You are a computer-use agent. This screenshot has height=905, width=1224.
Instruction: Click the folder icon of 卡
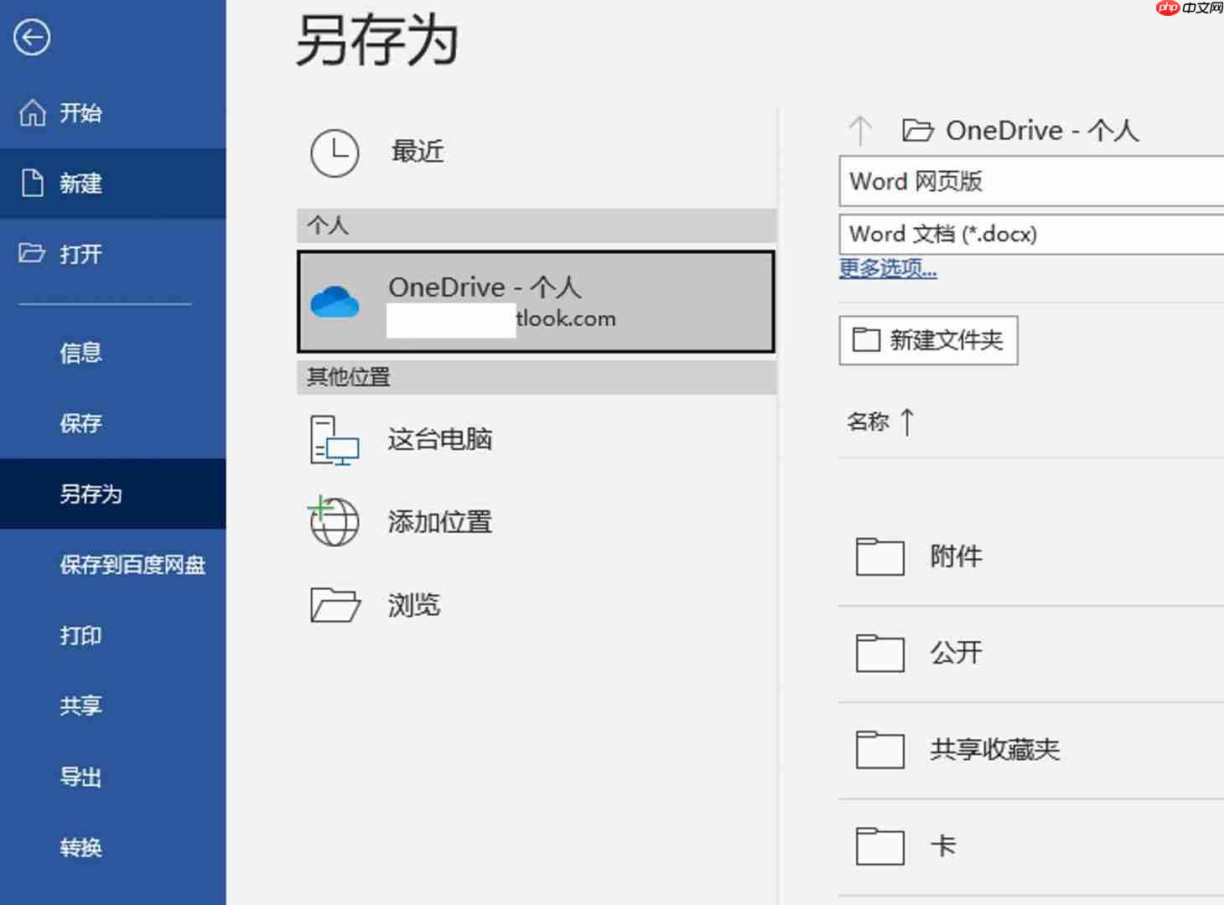pos(880,846)
